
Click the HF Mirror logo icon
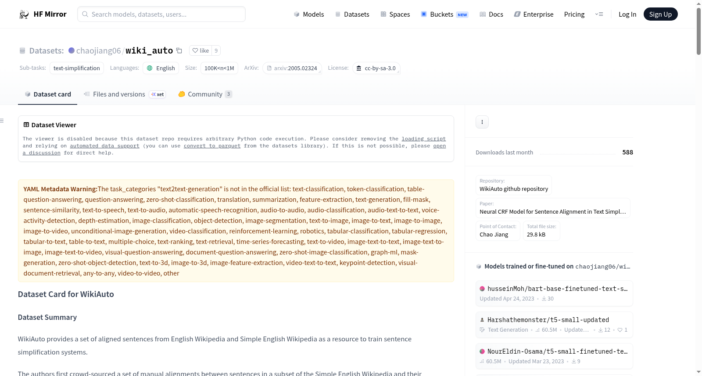[24, 14]
